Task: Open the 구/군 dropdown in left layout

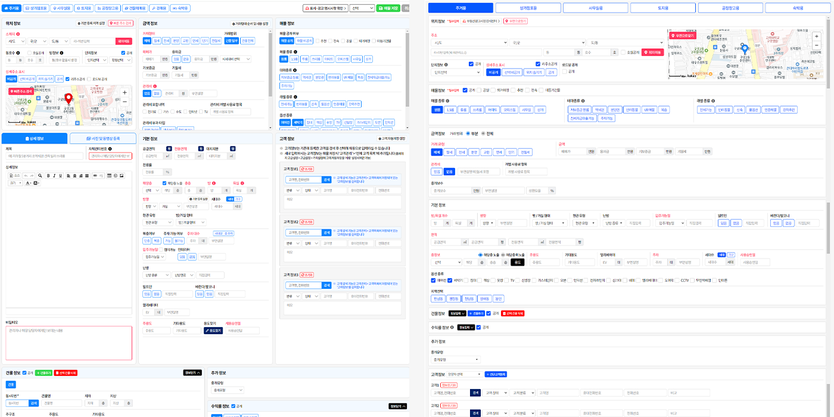Action: (x=38, y=41)
